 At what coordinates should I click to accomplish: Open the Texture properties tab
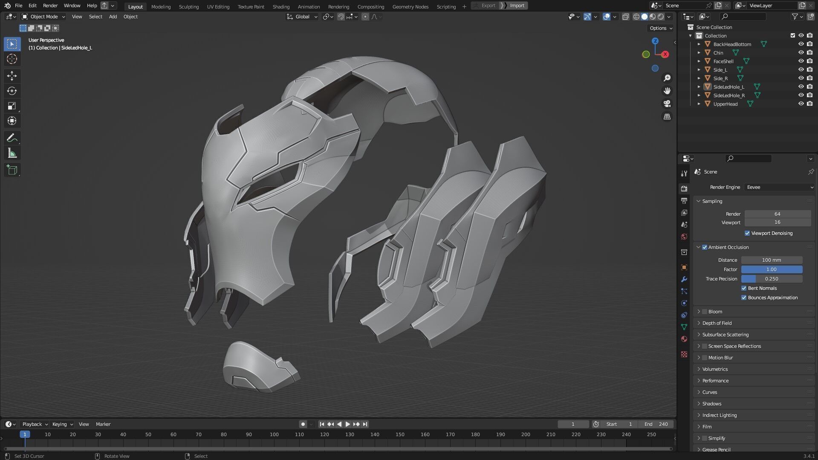[x=684, y=354]
